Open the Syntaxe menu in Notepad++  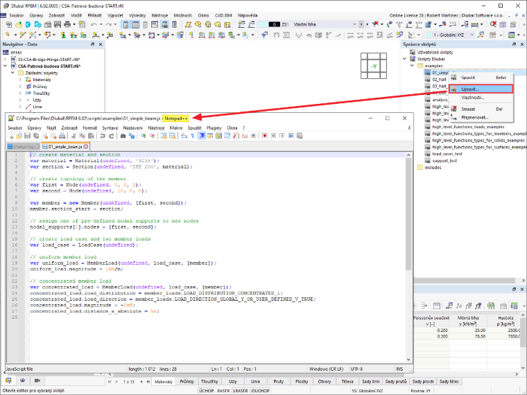pos(110,128)
